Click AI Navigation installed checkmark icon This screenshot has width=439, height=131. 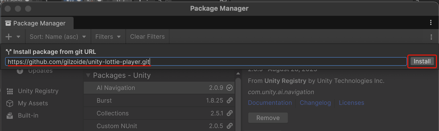229,88
